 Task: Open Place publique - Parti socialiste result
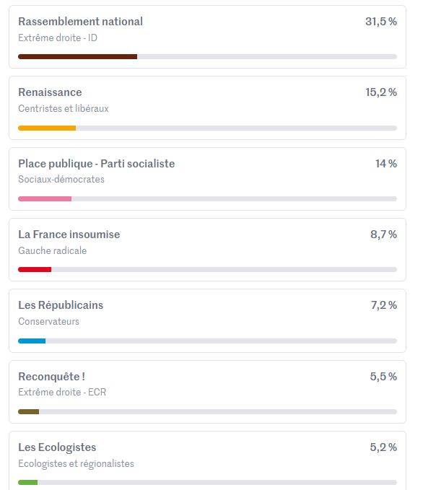(x=96, y=164)
